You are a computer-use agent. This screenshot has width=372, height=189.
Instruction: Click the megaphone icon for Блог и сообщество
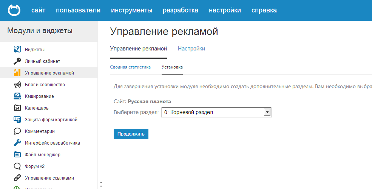(17, 84)
